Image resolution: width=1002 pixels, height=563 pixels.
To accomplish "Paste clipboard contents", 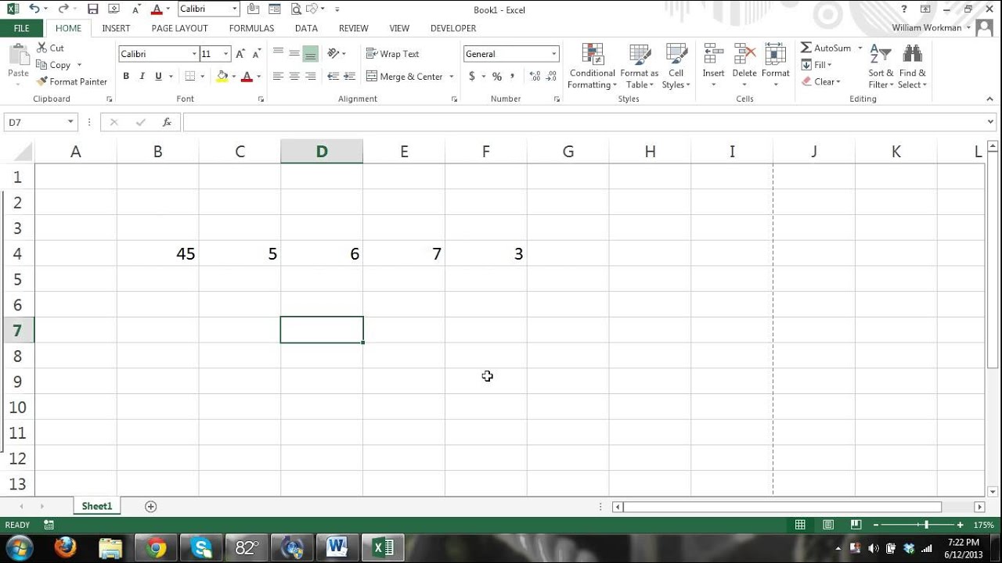I will click(x=18, y=63).
